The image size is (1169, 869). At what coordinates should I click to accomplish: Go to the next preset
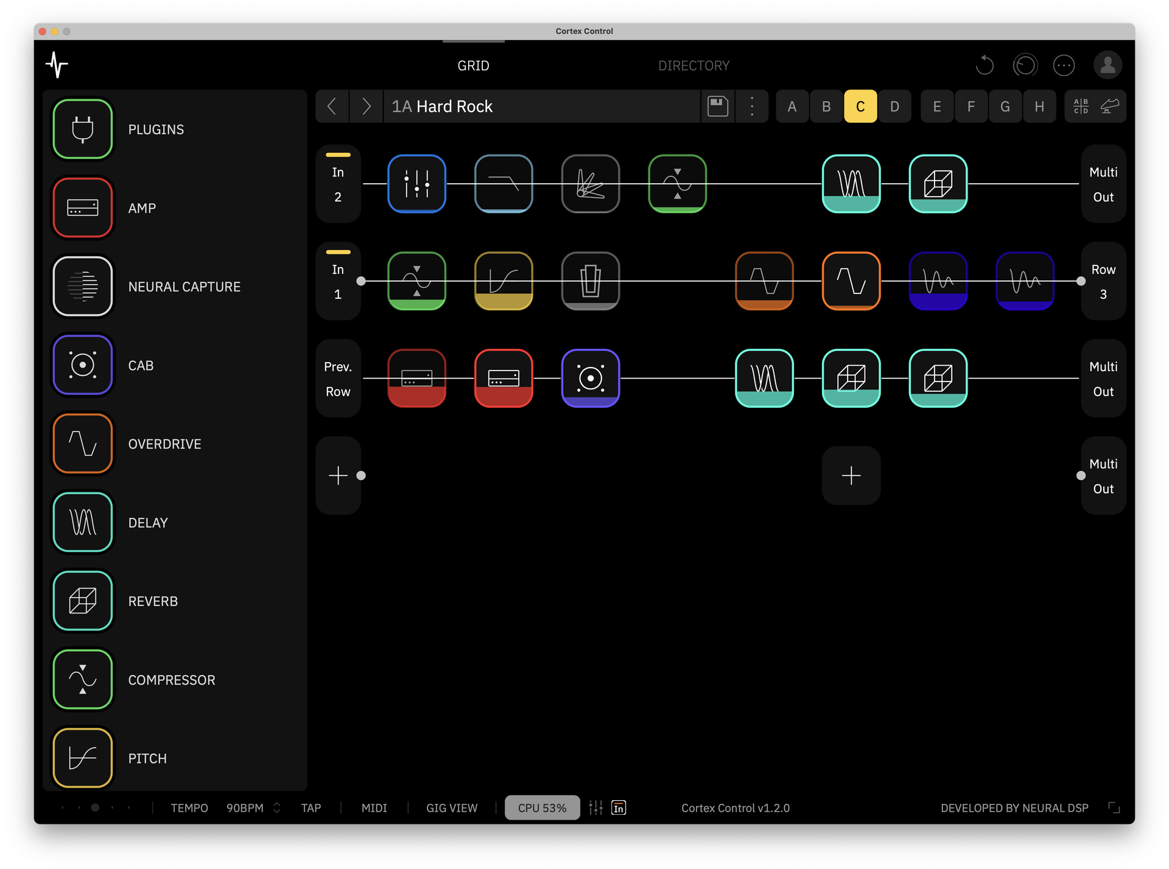(366, 106)
